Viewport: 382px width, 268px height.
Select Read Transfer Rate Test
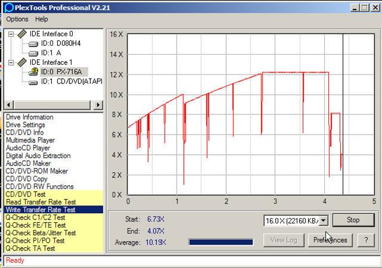(40, 202)
